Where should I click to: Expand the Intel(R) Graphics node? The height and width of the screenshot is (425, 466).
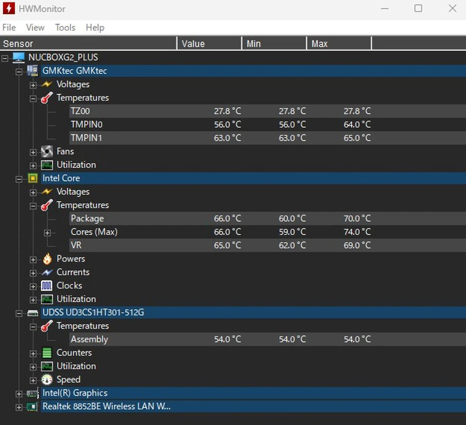pyautogui.click(x=19, y=394)
